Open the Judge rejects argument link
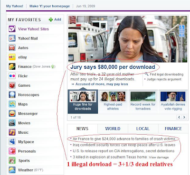Image resolution: width=190 pixels, height=175 pixels. tap(164, 79)
